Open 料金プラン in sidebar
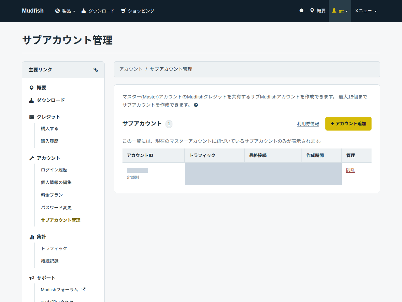The width and height of the screenshot is (402, 302). [52, 195]
